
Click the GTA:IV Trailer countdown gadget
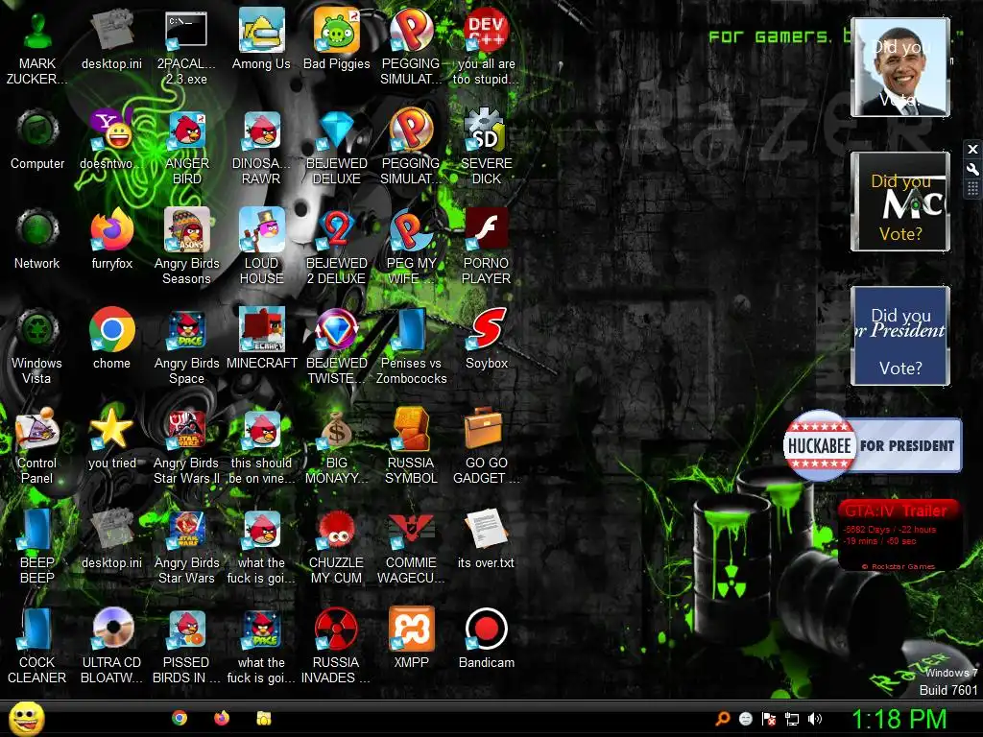[899, 535]
